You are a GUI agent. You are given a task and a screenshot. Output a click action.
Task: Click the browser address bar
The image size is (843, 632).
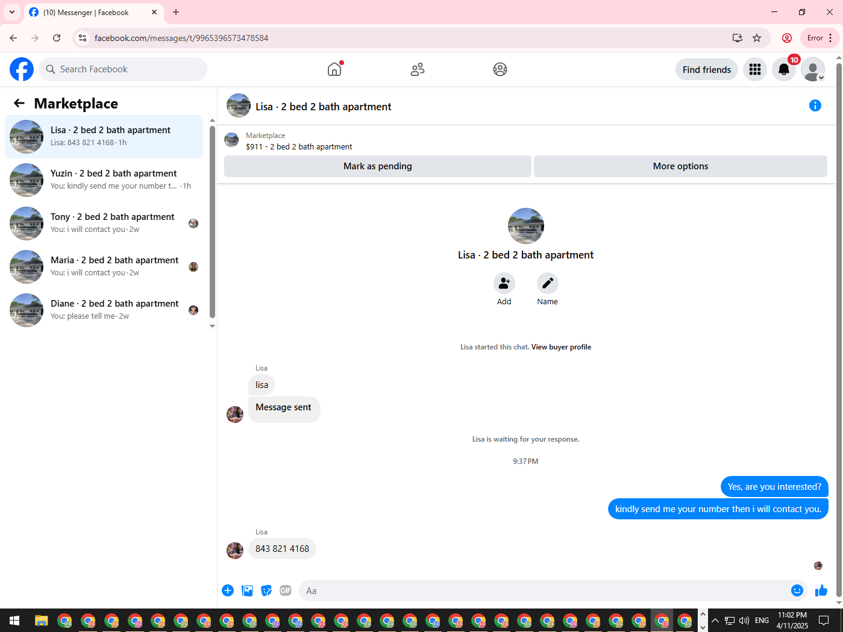pyautogui.click(x=410, y=38)
